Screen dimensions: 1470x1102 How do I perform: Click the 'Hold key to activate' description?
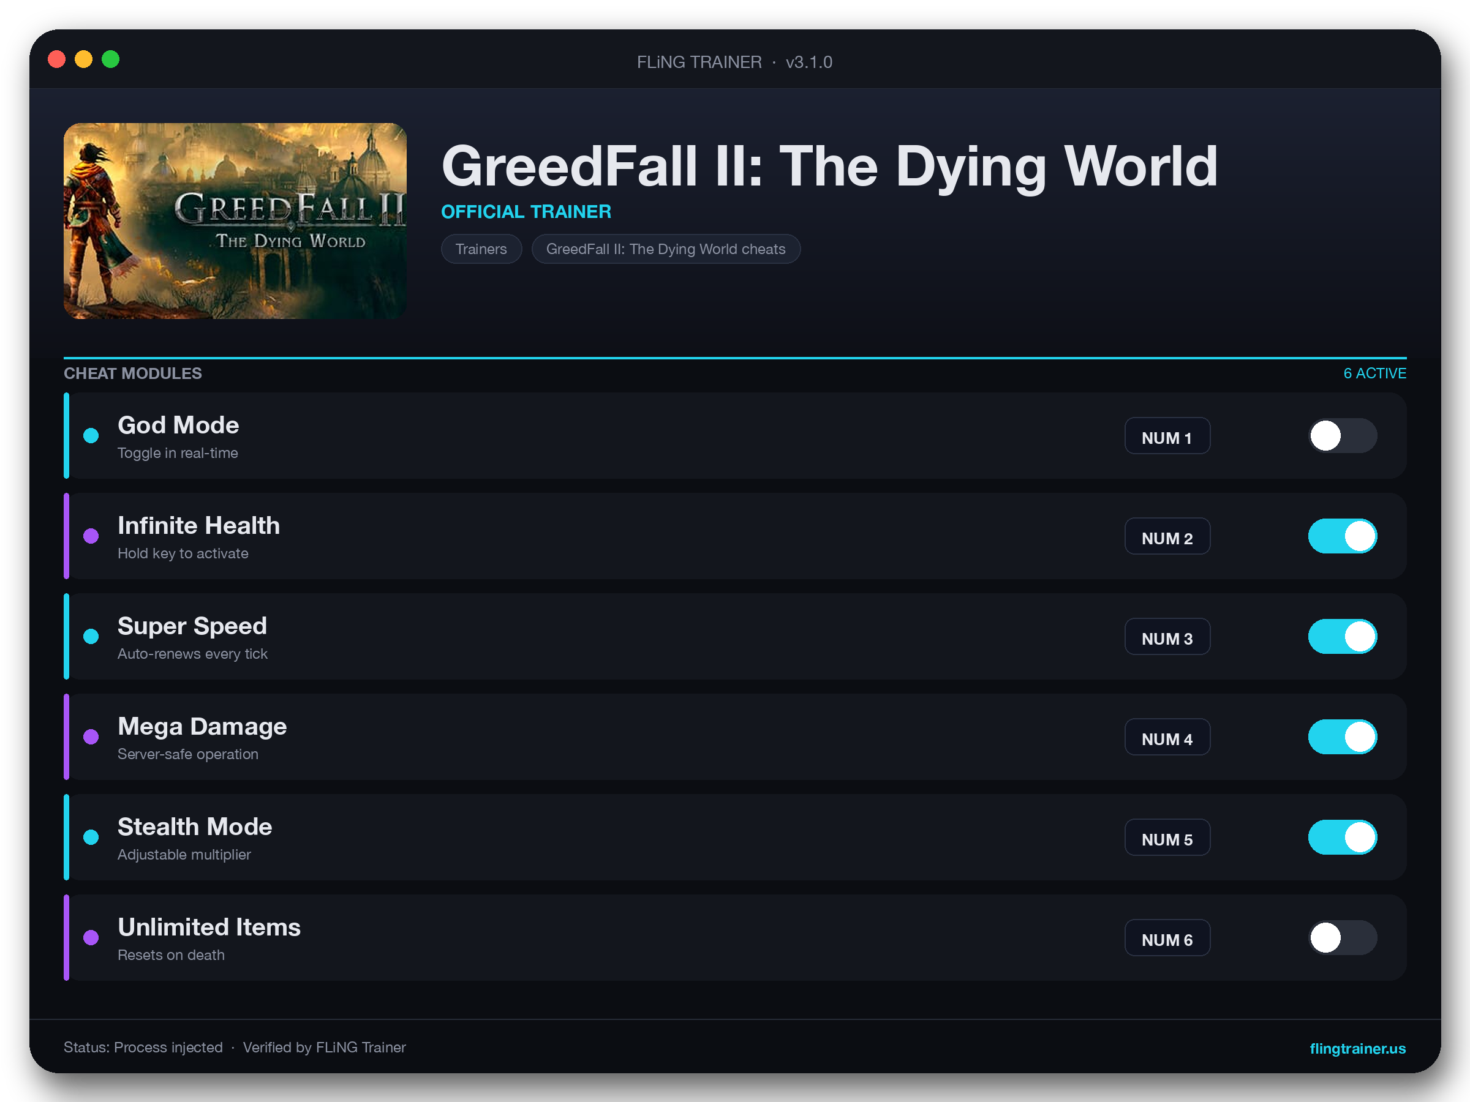pos(183,553)
